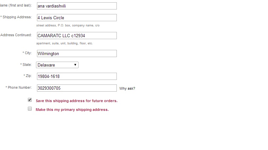Open the 'Why ask?' link
The image size is (268, 150).
127,88
